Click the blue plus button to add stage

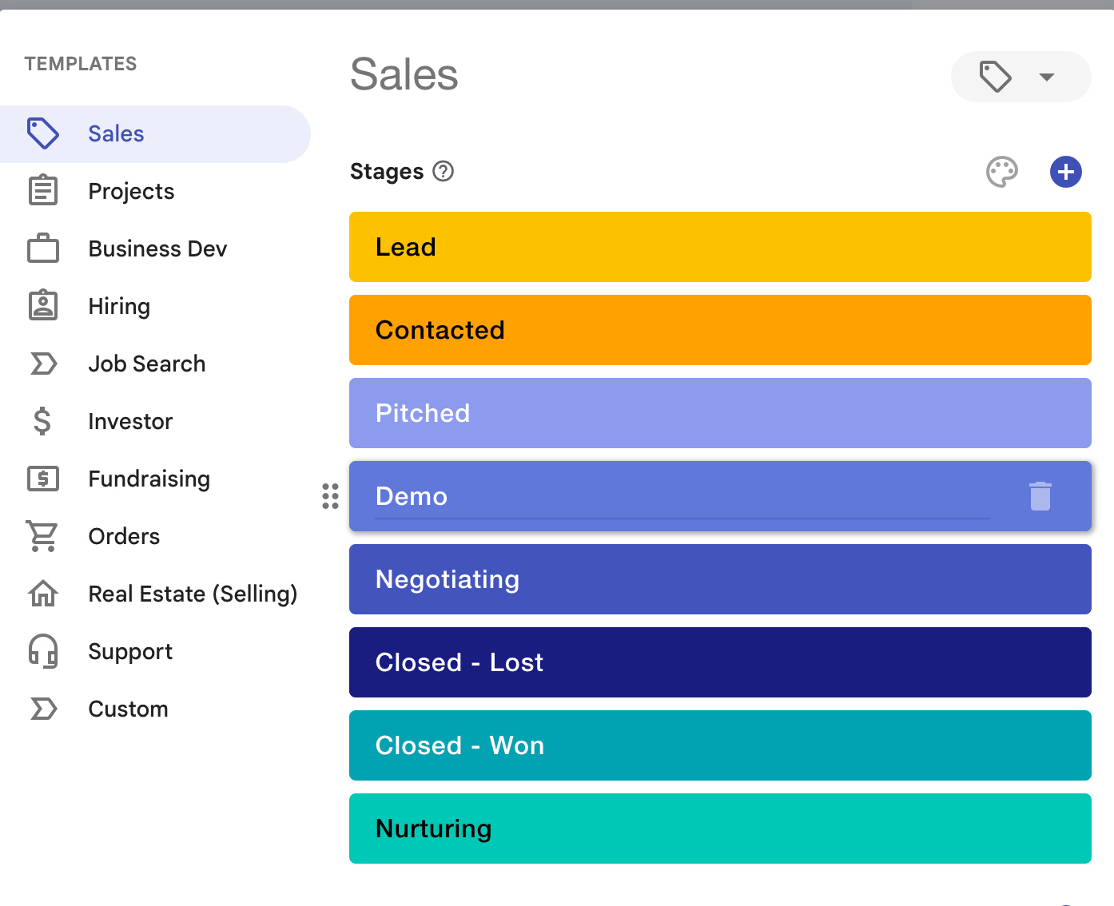(1065, 171)
